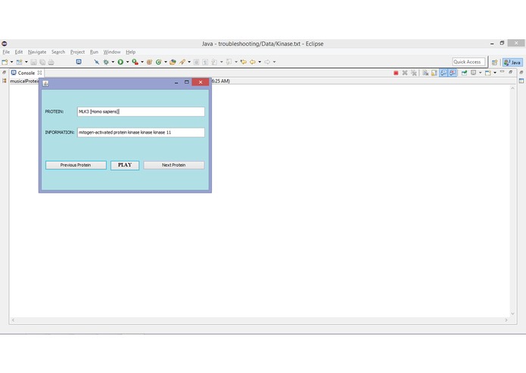This screenshot has height=373, width=526.
Task: Open the Search menu
Action: (58, 52)
